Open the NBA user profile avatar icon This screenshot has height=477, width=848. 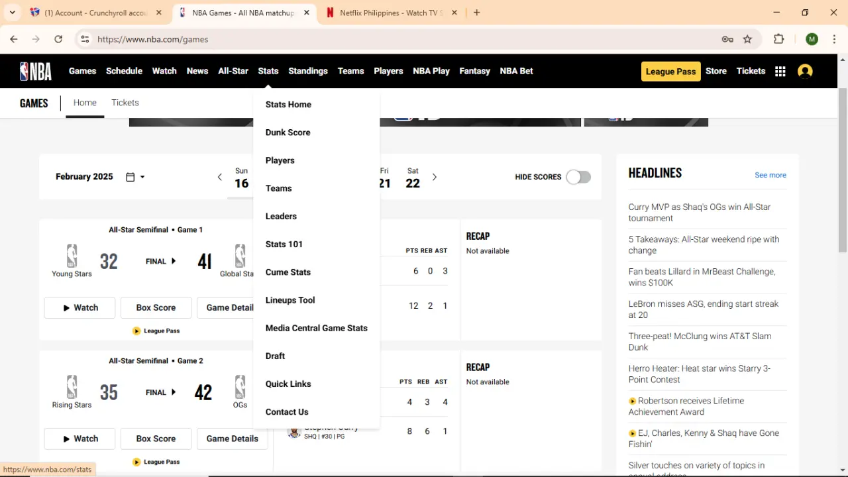(805, 72)
